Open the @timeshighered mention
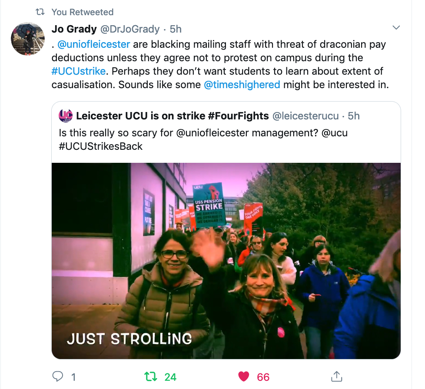 click(242, 85)
